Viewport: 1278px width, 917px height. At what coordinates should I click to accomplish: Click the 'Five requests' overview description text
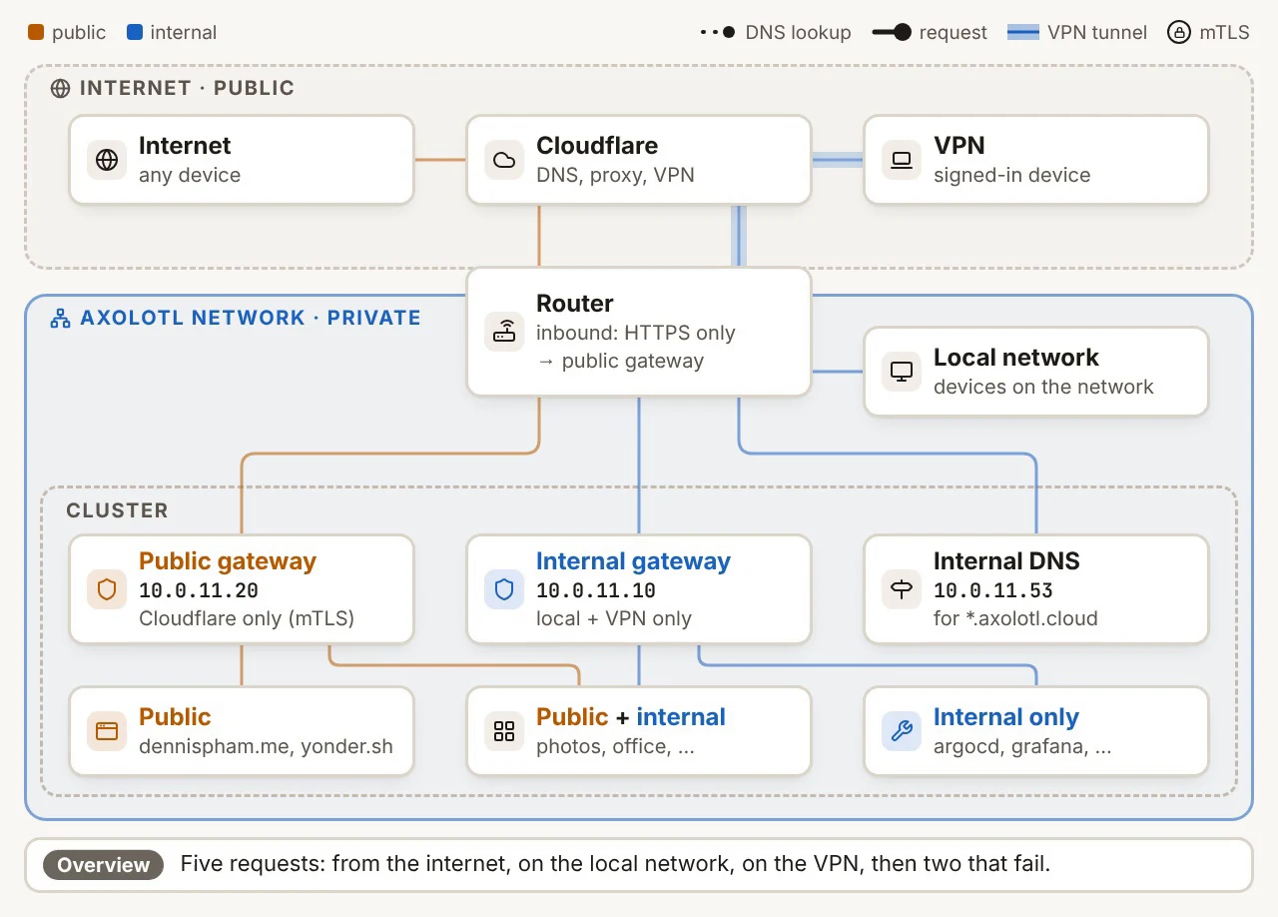pos(615,864)
